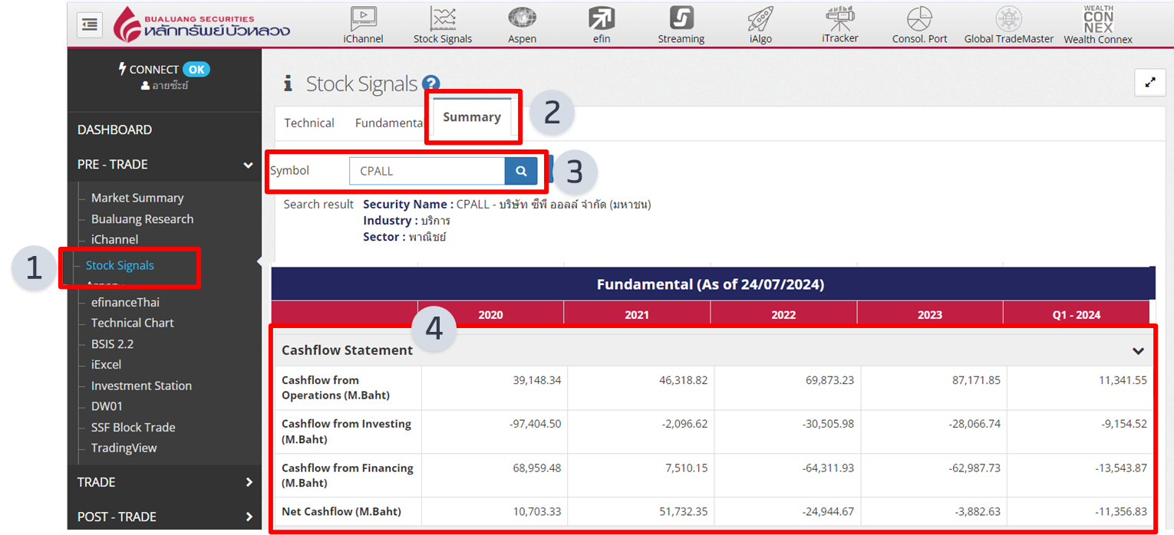This screenshot has height=535, width=1174.
Task: Launch Aspen from the top toolbar
Action: coord(522,25)
